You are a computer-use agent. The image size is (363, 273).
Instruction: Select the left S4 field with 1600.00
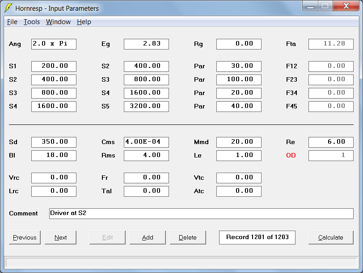54,107
